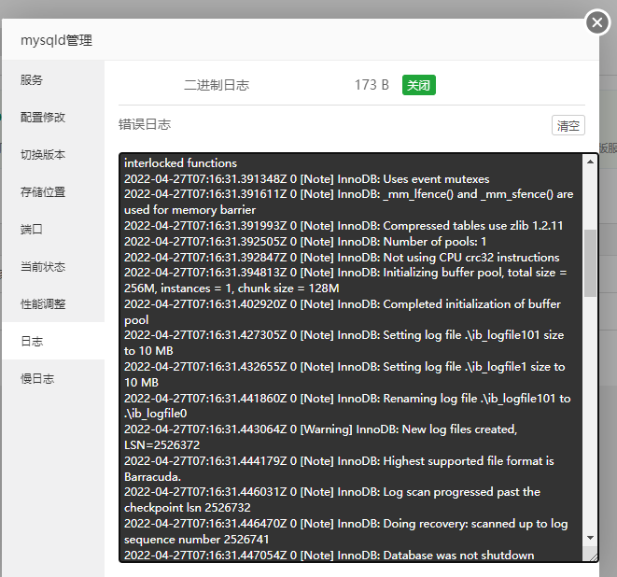The width and height of the screenshot is (617, 577).
Task: Click the 'Doing recovery: scanned up' line
Action: pos(346,531)
